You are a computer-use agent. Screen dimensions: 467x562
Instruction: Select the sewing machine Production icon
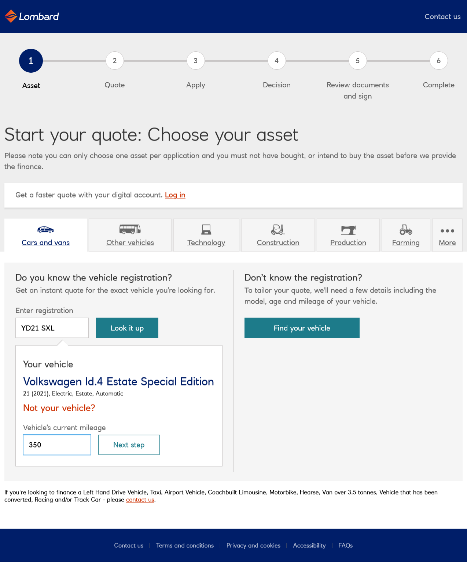tap(348, 230)
